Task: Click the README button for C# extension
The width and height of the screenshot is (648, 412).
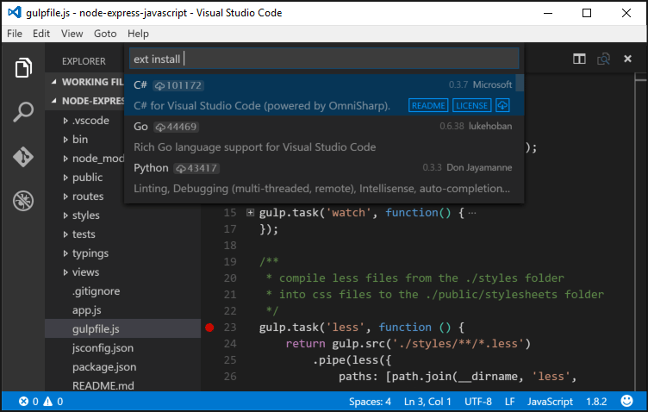Action: click(x=428, y=105)
